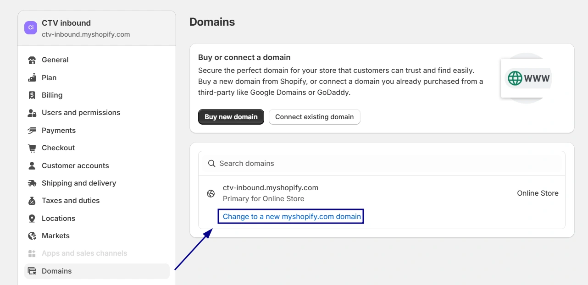The width and height of the screenshot is (588, 285).
Task: Click Change to a new myshopify.com domain link
Action: [x=292, y=216]
